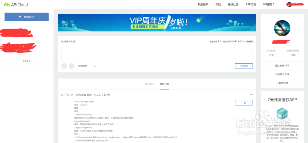The width and height of the screenshot is (308, 143).
Task: Open VIP服务 in top navigation
Action: 268,5
